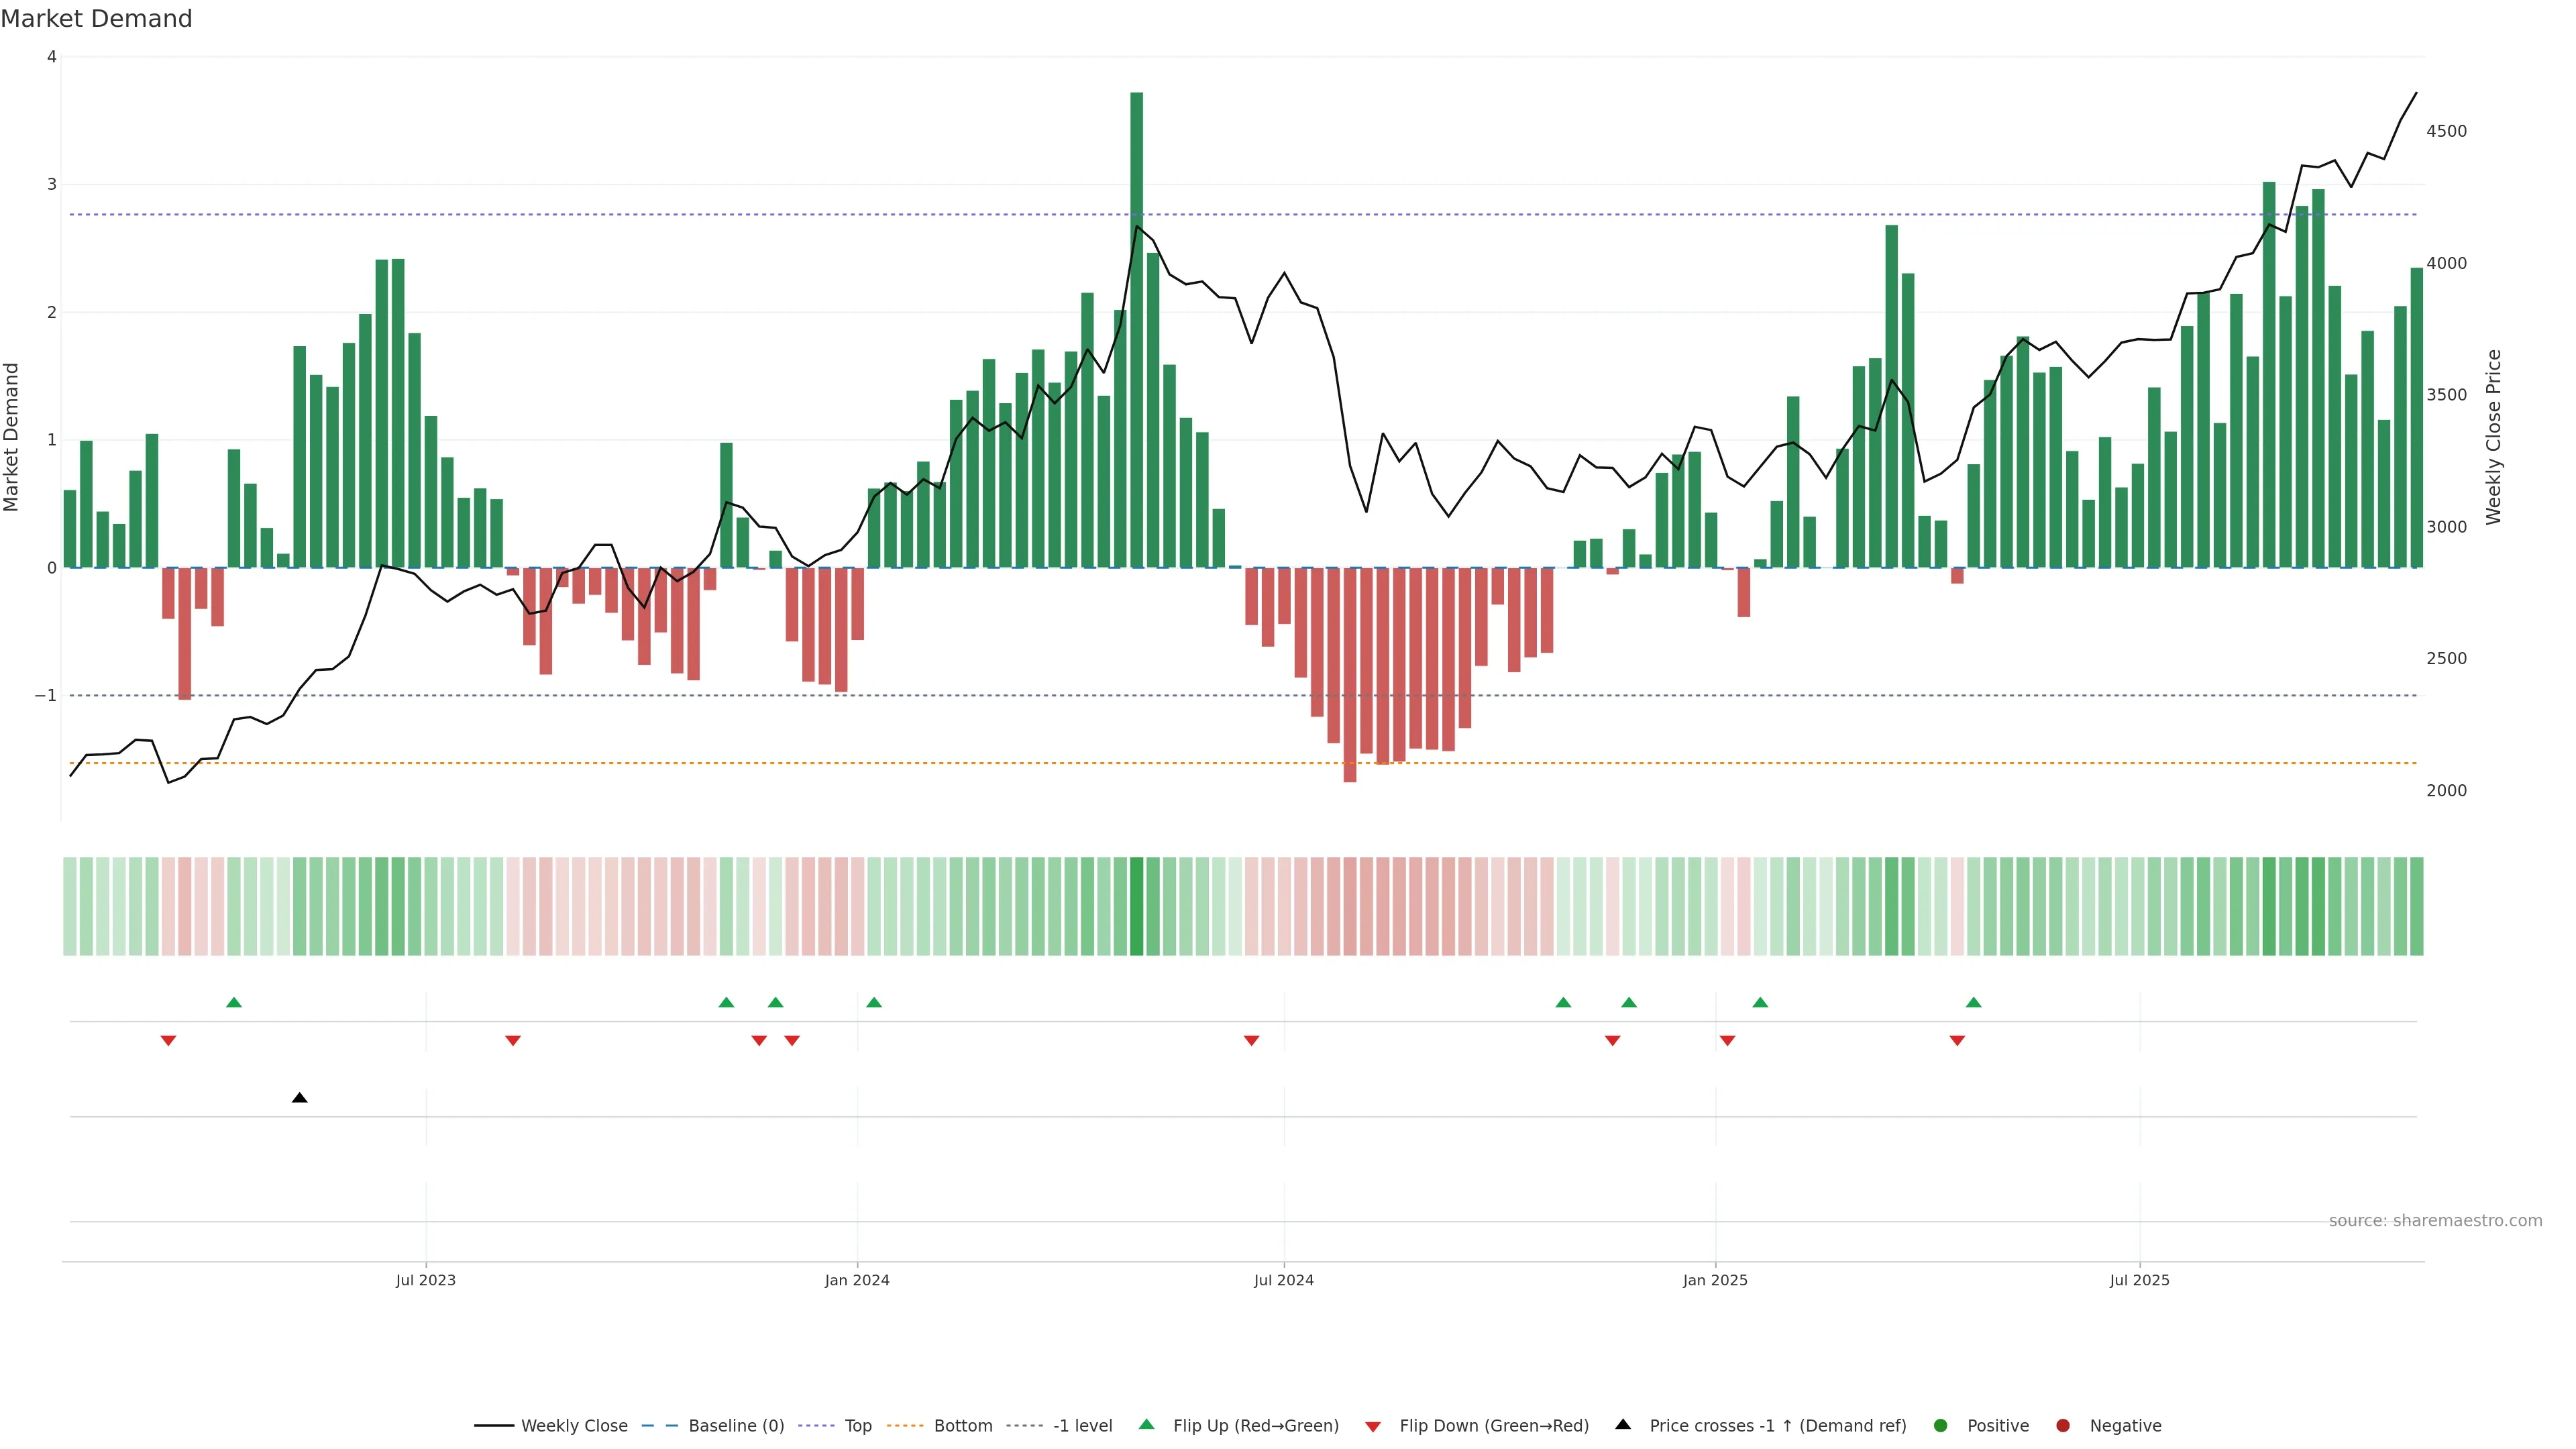Click the dark red Negative legend dot
The image size is (2576, 1449).
click(x=2063, y=1426)
